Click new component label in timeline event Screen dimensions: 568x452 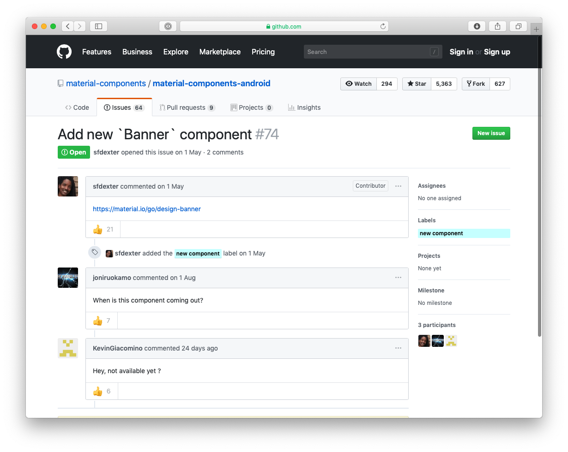[198, 253]
